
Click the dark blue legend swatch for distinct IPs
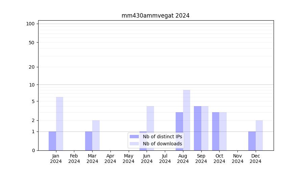pyautogui.click(x=134, y=137)
